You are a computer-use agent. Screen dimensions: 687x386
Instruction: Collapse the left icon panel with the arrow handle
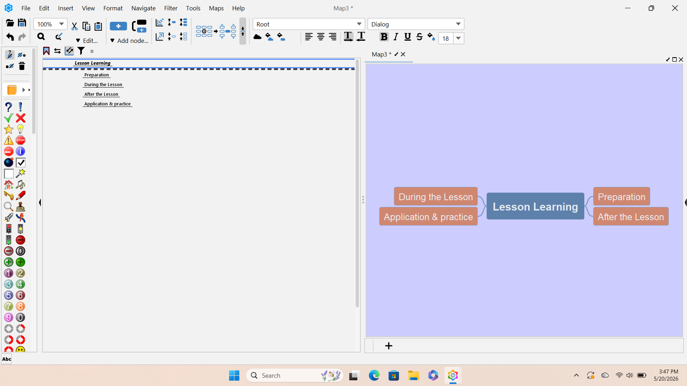click(x=40, y=203)
